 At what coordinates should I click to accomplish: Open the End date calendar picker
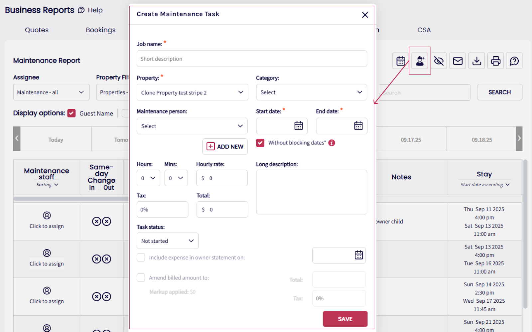358,126
